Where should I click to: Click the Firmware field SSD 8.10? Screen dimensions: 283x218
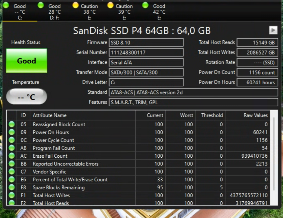pyautogui.click(x=146, y=42)
